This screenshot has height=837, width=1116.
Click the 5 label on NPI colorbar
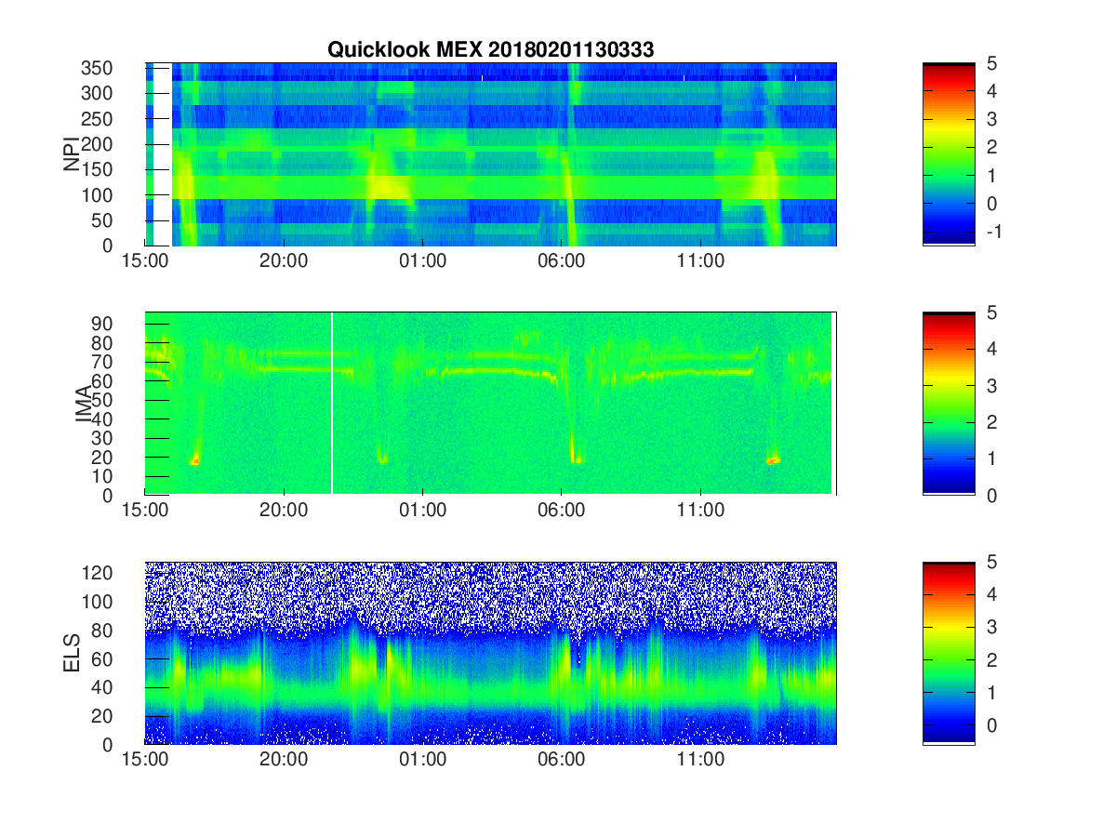pos(993,64)
